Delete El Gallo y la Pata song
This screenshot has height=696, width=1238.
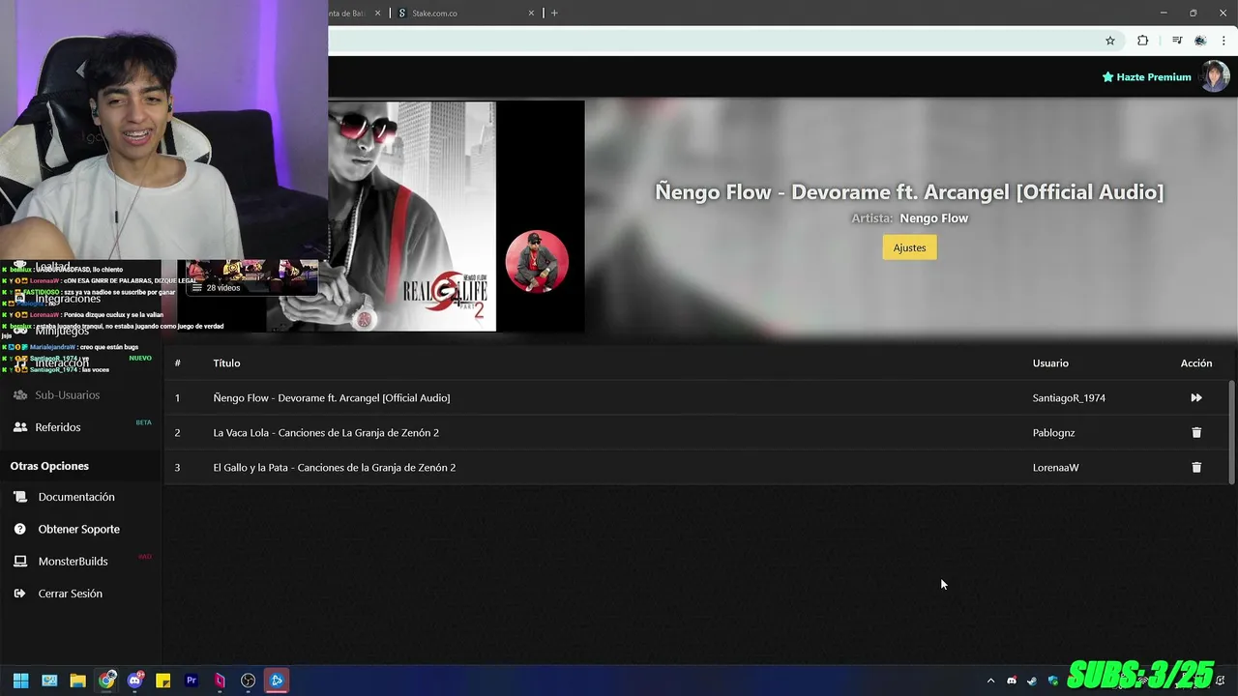click(1196, 467)
